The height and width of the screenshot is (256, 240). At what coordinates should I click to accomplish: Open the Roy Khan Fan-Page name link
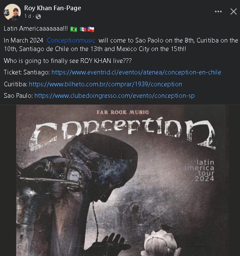53,8
